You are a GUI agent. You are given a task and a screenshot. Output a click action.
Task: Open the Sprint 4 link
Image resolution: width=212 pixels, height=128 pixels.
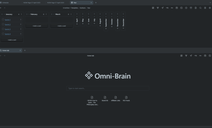pos(8,34)
